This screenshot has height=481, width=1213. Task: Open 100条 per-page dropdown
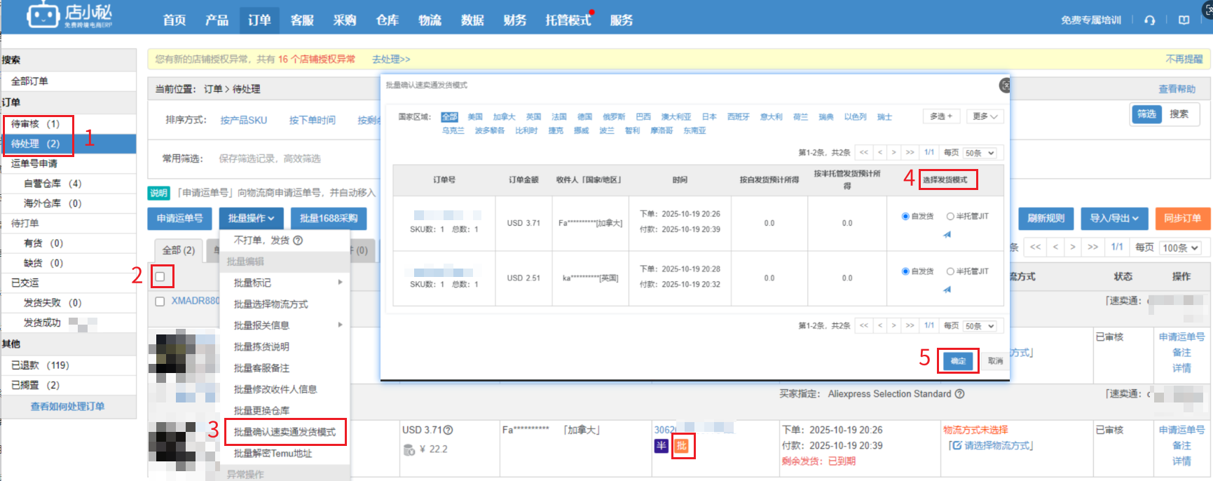coord(1180,248)
